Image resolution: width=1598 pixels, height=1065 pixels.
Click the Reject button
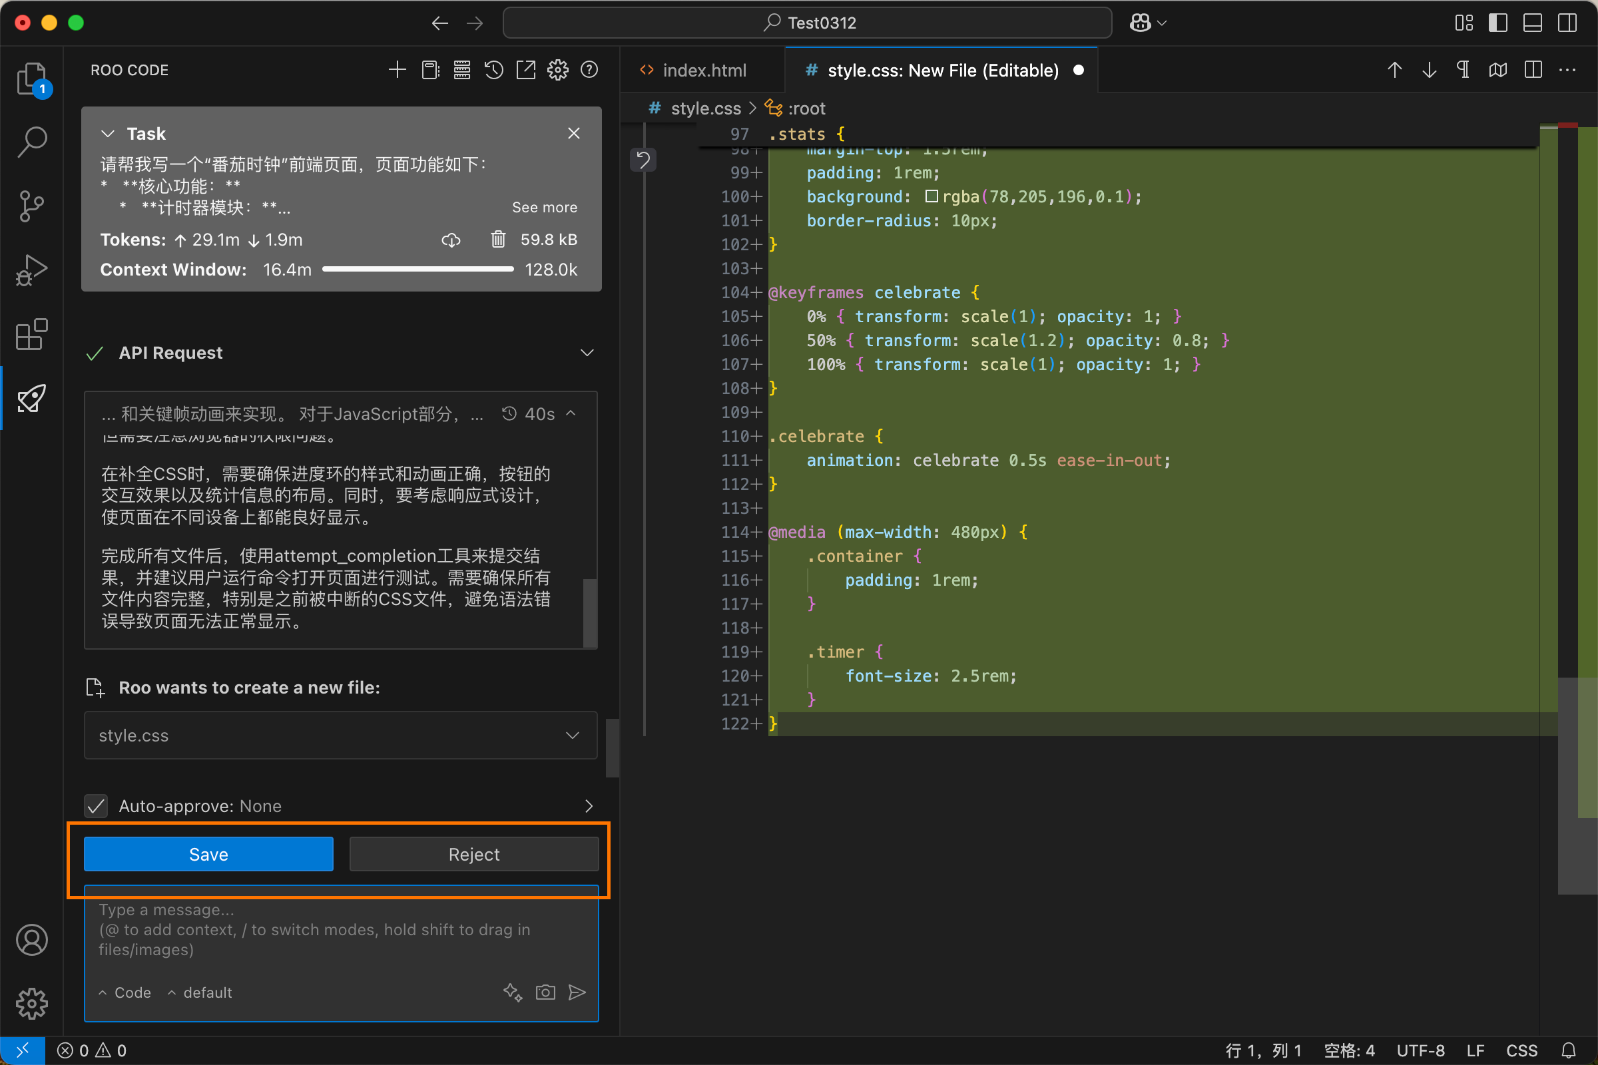473,854
